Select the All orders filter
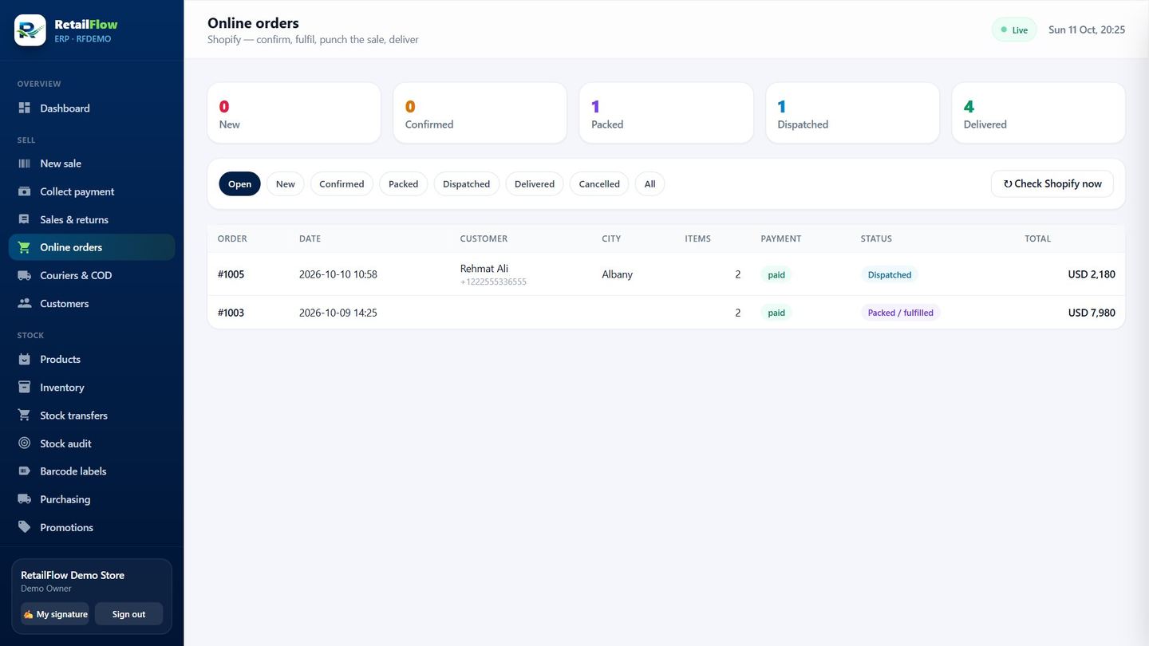The height and width of the screenshot is (646, 1149). coord(650,183)
